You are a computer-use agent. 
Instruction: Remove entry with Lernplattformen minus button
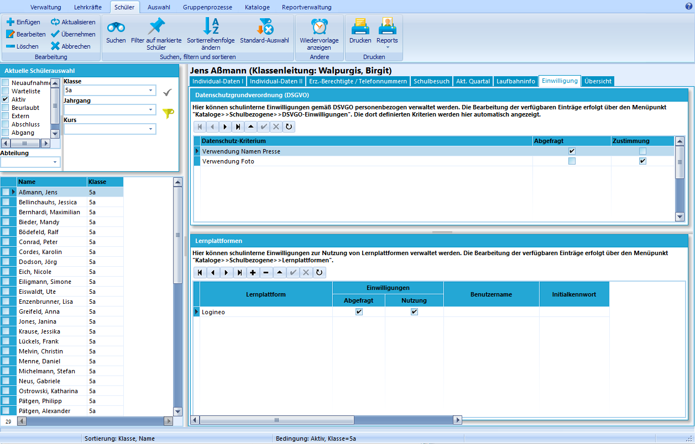266,272
